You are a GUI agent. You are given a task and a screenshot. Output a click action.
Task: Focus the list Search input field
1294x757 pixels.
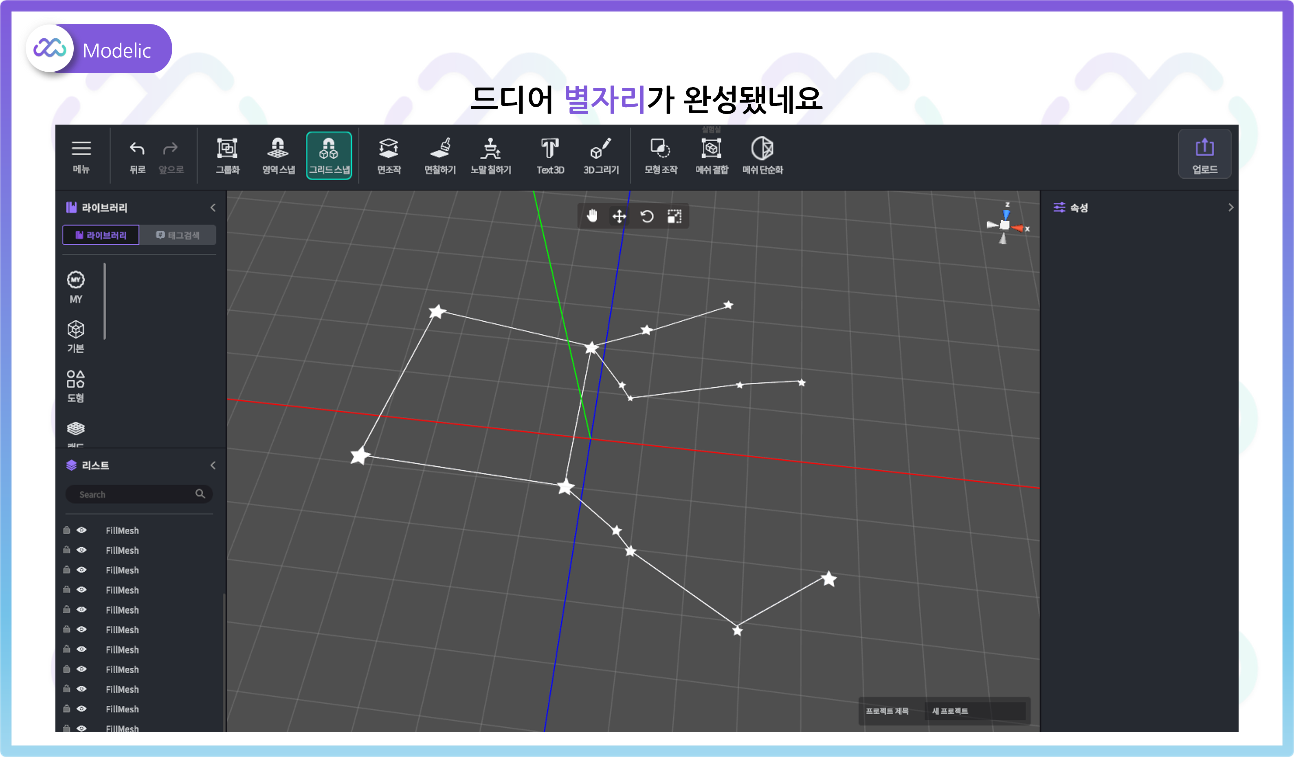(139, 494)
